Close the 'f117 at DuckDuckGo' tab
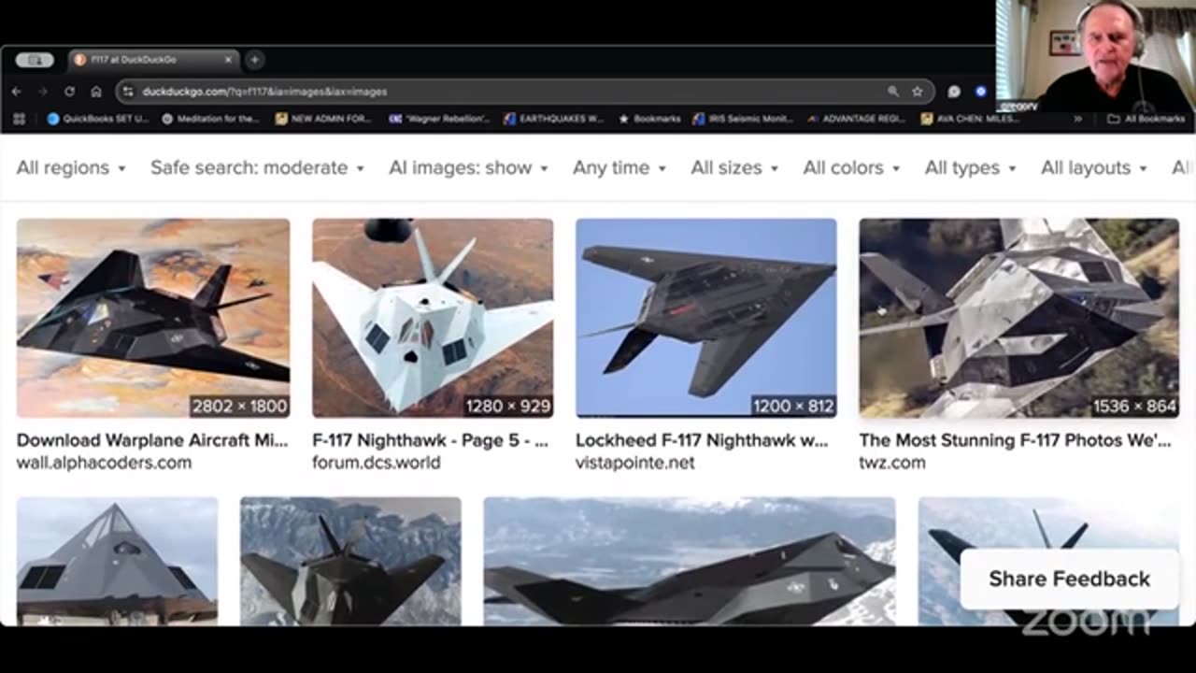 tap(228, 60)
